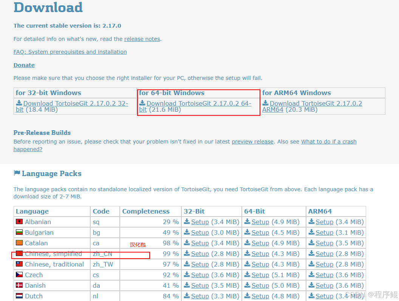The image size is (399, 301).
Task: Download Catalan ARM64 Setup language pack
Action: pos(325,243)
